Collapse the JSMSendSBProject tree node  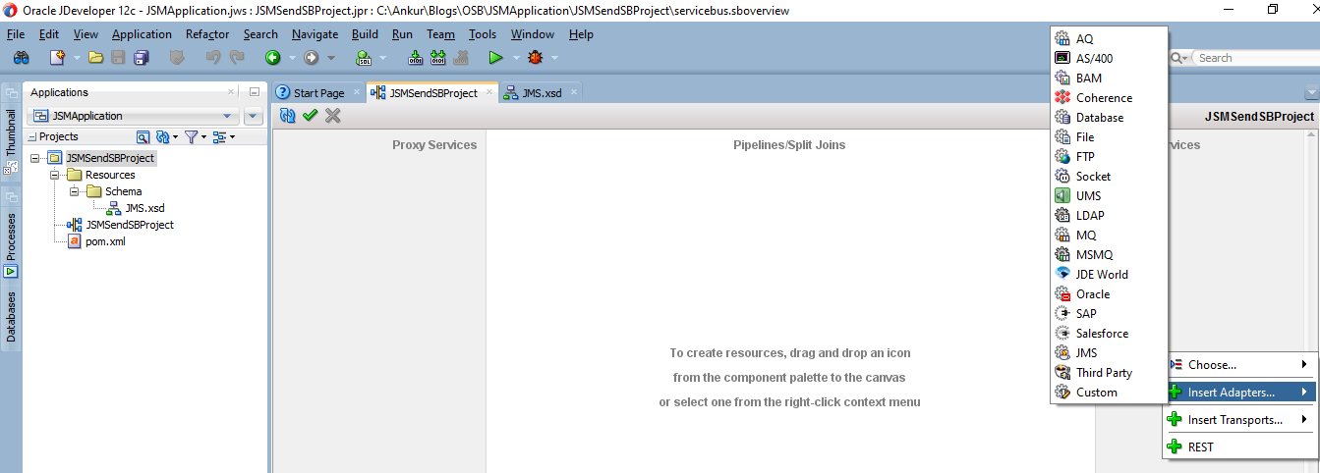pos(35,158)
